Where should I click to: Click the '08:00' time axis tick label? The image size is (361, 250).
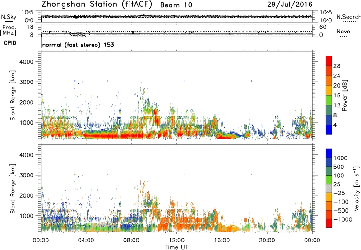[131, 241]
